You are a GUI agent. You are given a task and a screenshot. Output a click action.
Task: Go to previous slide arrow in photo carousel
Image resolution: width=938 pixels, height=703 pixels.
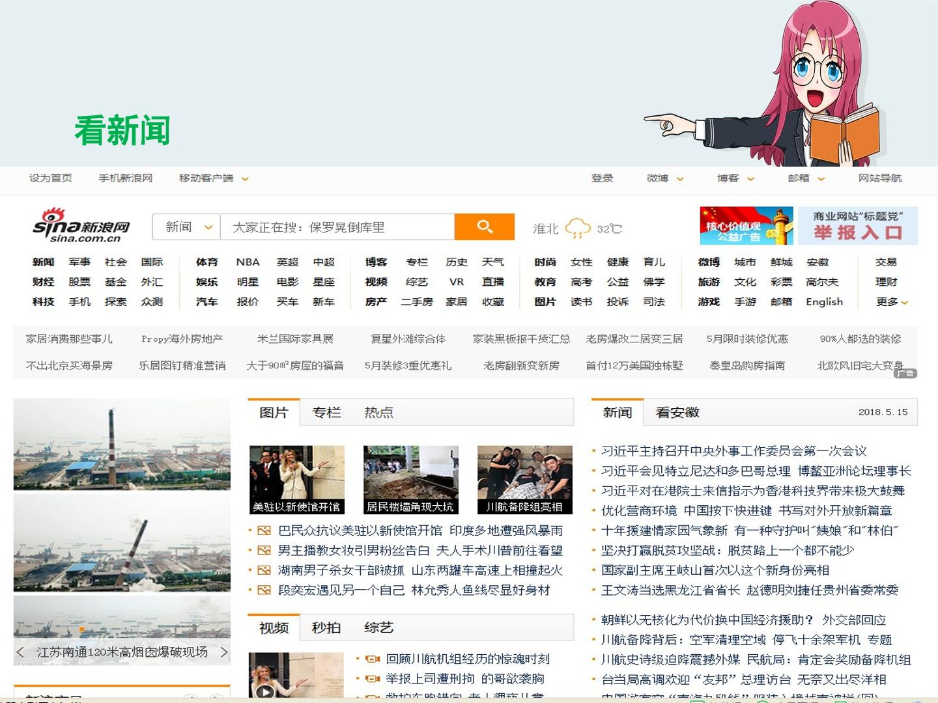coord(20,652)
